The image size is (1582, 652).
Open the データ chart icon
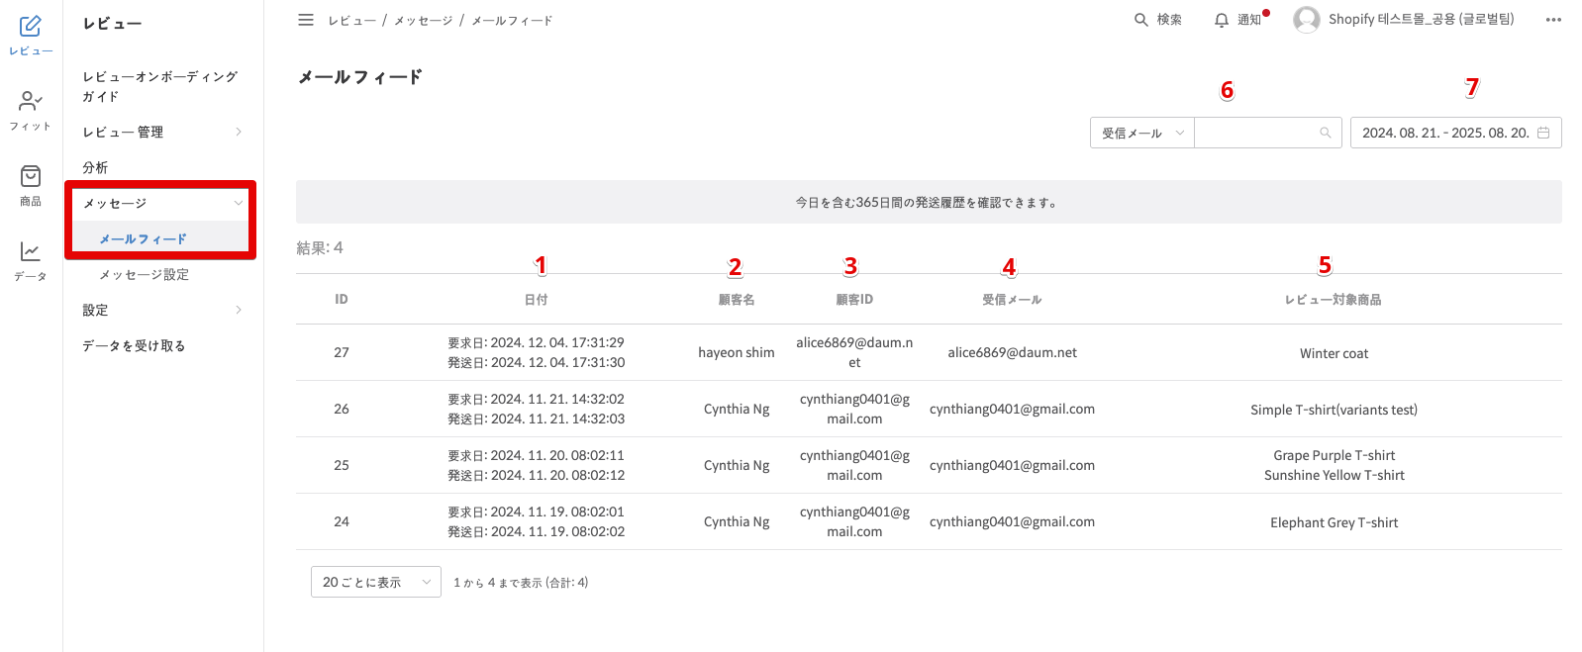click(x=31, y=252)
